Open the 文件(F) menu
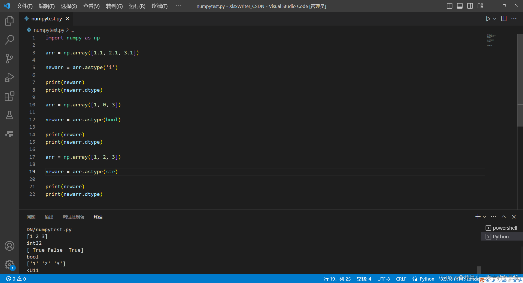This screenshot has height=283, width=523. pyautogui.click(x=25, y=6)
